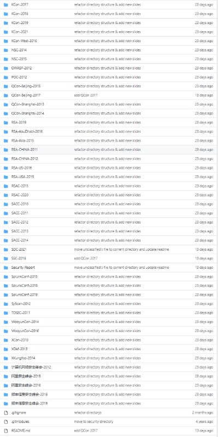Open the SyScan-2012 folder
This screenshot has width=218, height=437.
coord(21,304)
